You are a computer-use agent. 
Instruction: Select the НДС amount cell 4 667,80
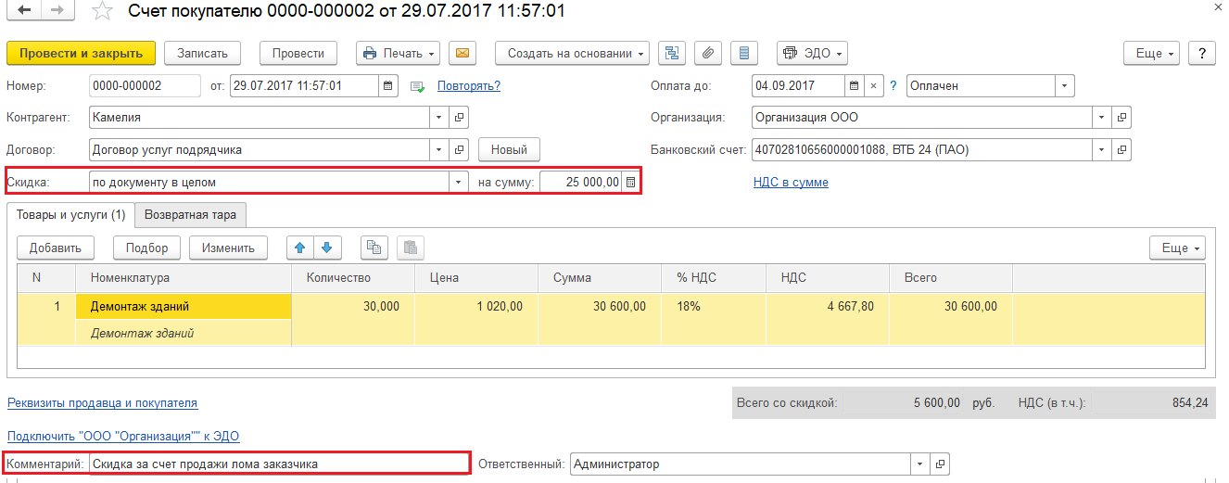click(x=828, y=306)
